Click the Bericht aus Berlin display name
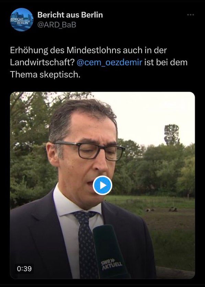The width and height of the screenshot is (205, 287). 70,15
